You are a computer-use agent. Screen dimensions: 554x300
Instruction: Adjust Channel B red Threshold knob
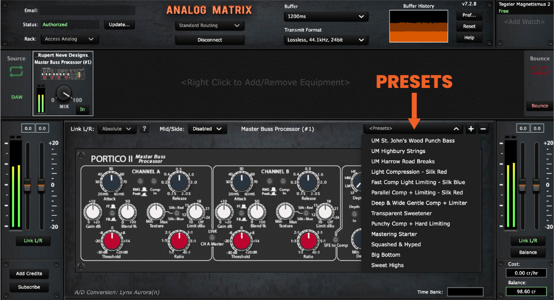(x=242, y=241)
